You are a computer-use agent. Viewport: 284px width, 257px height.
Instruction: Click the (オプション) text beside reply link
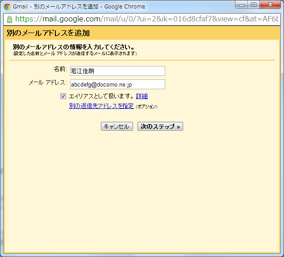point(146,107)
